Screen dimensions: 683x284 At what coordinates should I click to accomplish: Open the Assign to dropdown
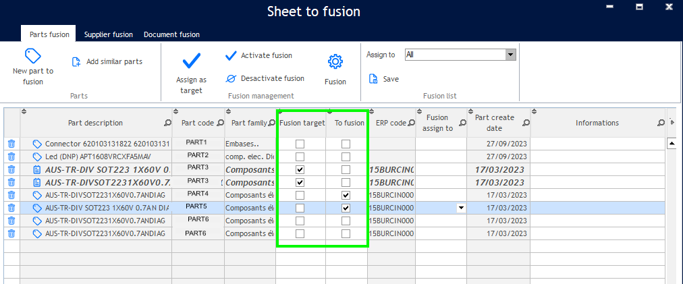(x=510, y=55)
